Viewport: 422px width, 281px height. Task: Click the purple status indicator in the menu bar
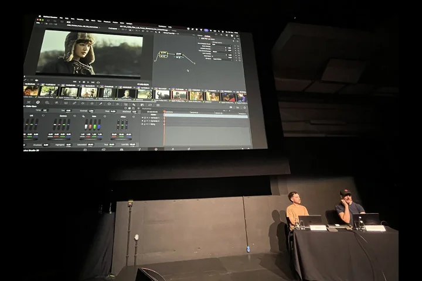coord(206,30)
